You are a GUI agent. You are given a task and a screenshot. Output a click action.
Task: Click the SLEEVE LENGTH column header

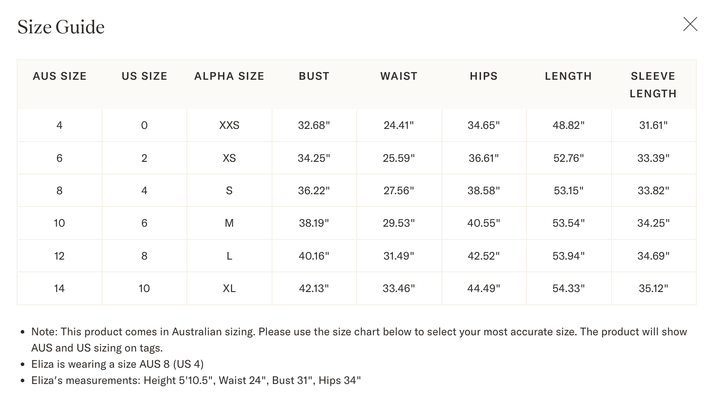coord(653,85)
